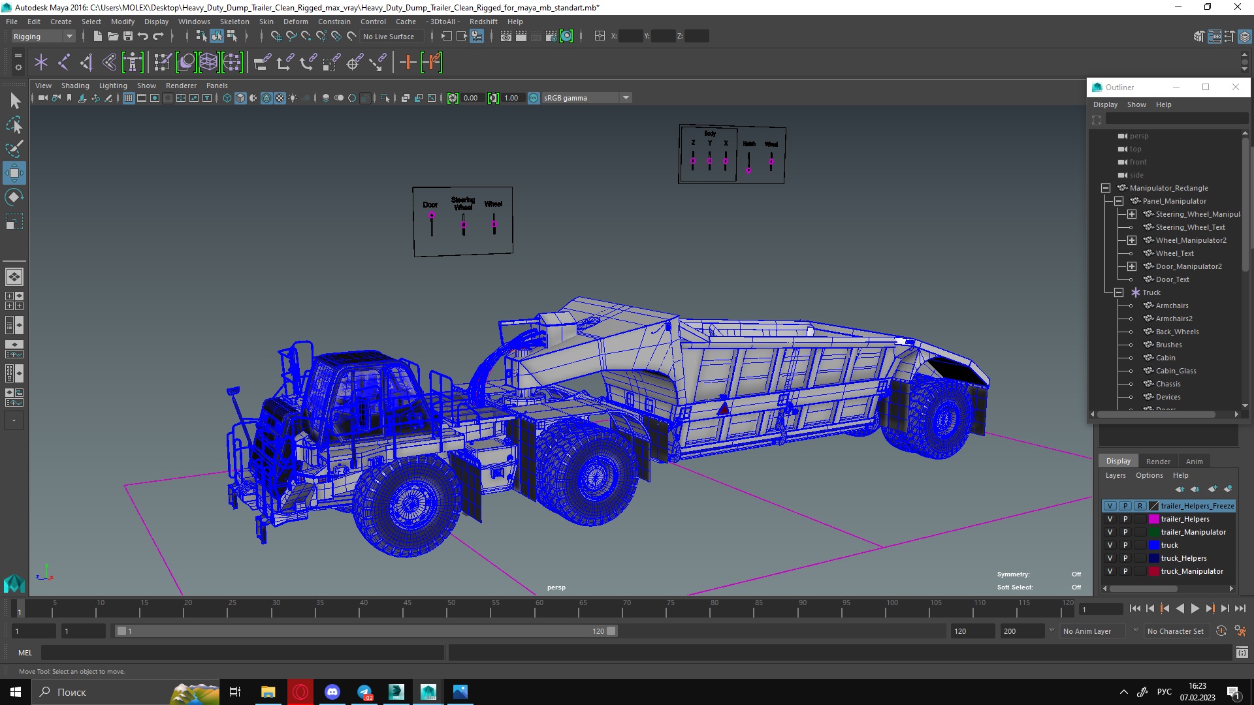Screen dimensions: 1254x705
Task: Open the Skeleton menu
Action: coord(234,22)
